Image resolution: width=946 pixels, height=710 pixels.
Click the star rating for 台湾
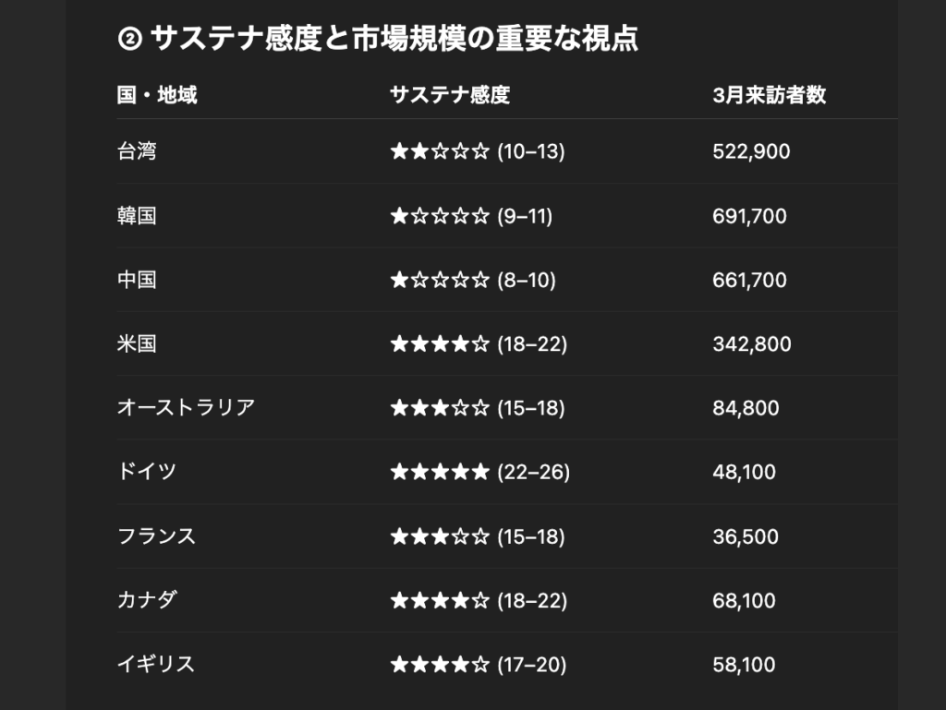pos(478,150)
